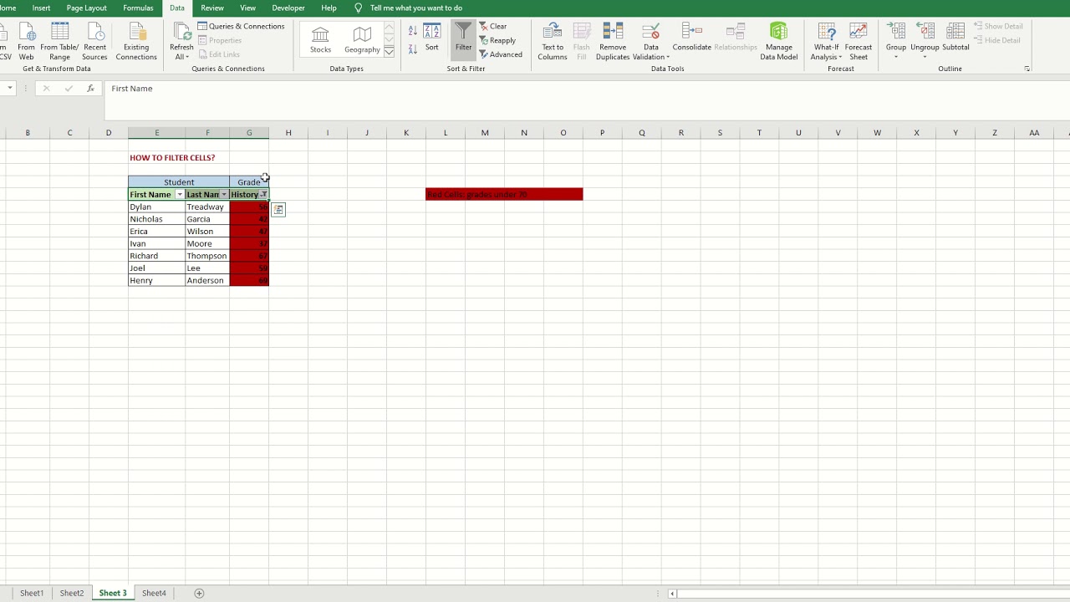Click the Insert Function fx icon
The width and height of the screenshot is (1070, 602).
point(90,89)
